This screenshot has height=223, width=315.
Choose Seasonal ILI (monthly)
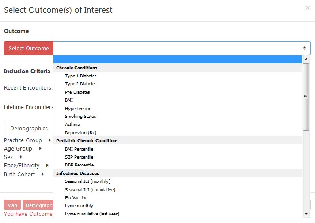point(87,181)
